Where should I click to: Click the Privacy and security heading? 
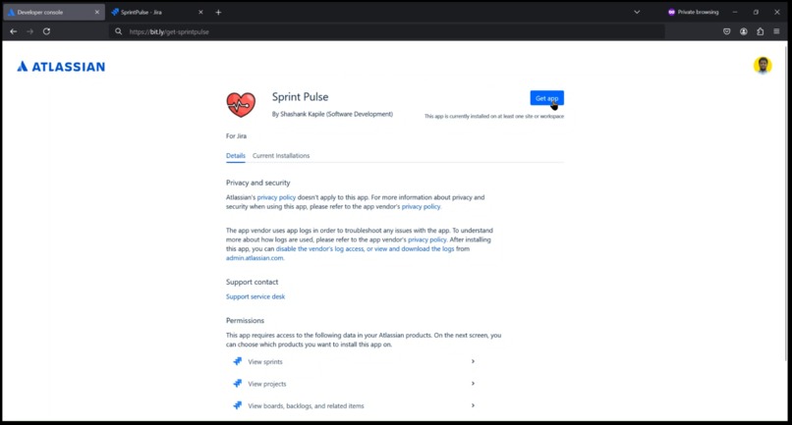[x=257, y=183]
